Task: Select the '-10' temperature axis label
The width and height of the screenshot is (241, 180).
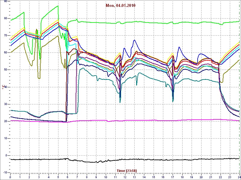Action: point(5,172)
